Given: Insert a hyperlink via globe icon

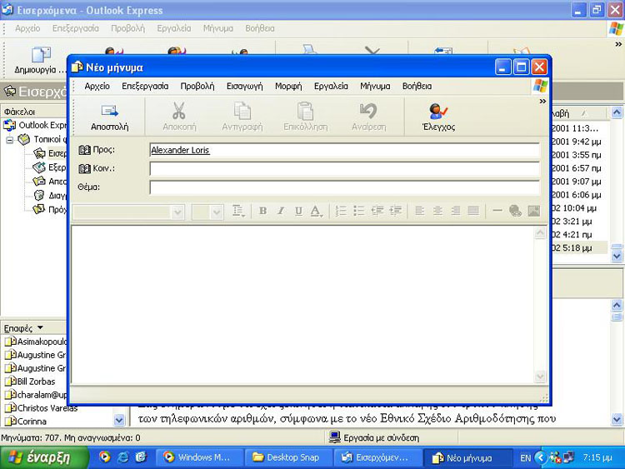Looking at the screenshot, I should [515, 211].
